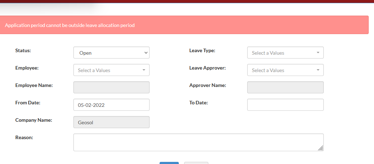The width and height of the screenshot is (374, 164).
Task: Click the Leave Type: field label
Action: point(202,50)
